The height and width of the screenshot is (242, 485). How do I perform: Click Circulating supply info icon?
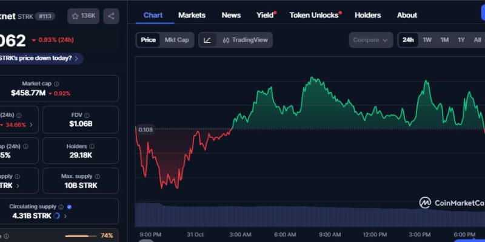(x=61, y=206)
